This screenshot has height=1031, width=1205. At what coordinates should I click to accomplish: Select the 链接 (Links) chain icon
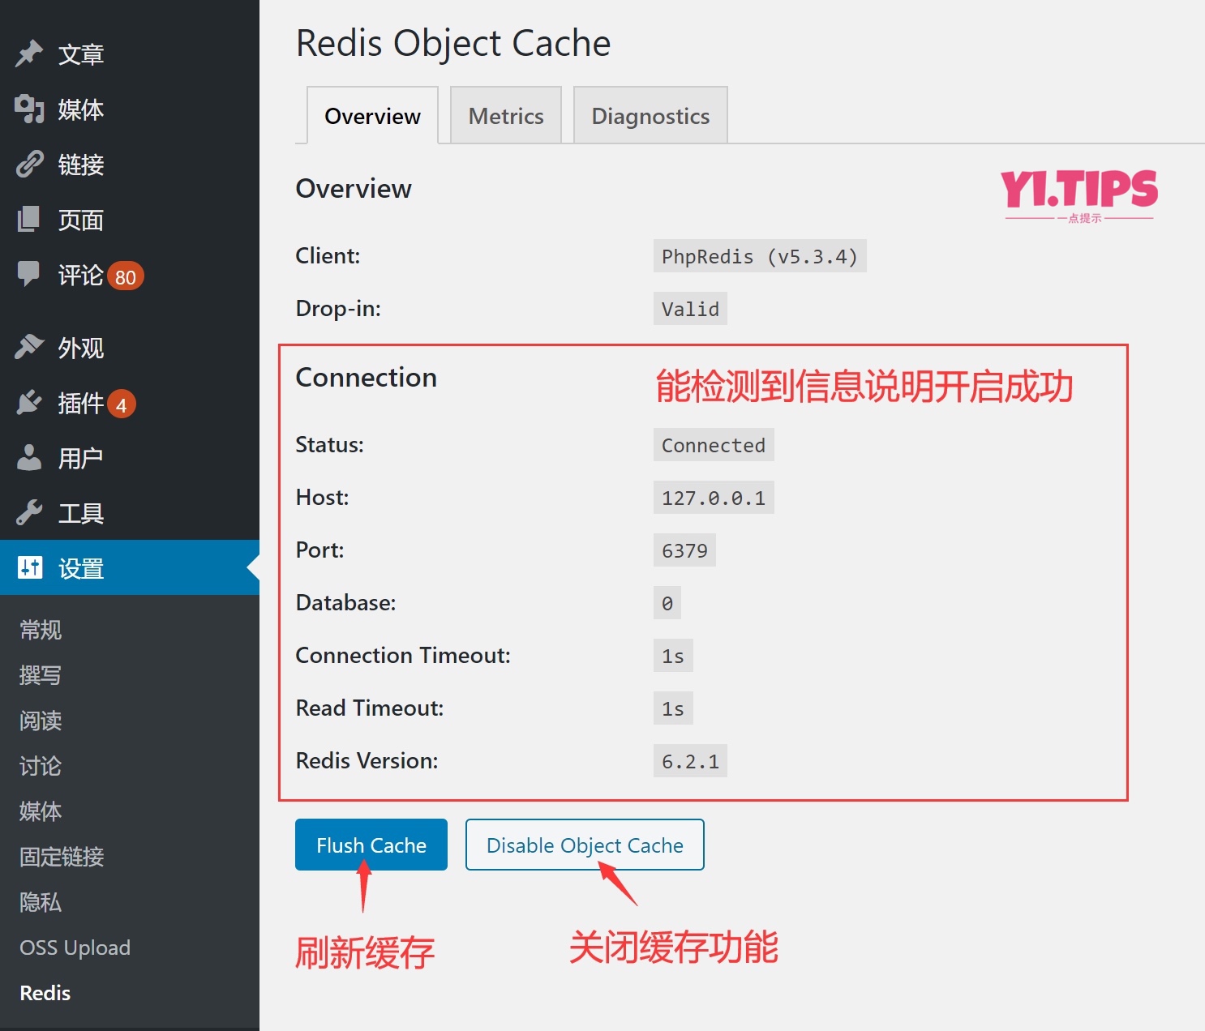(x=29, y=165)
